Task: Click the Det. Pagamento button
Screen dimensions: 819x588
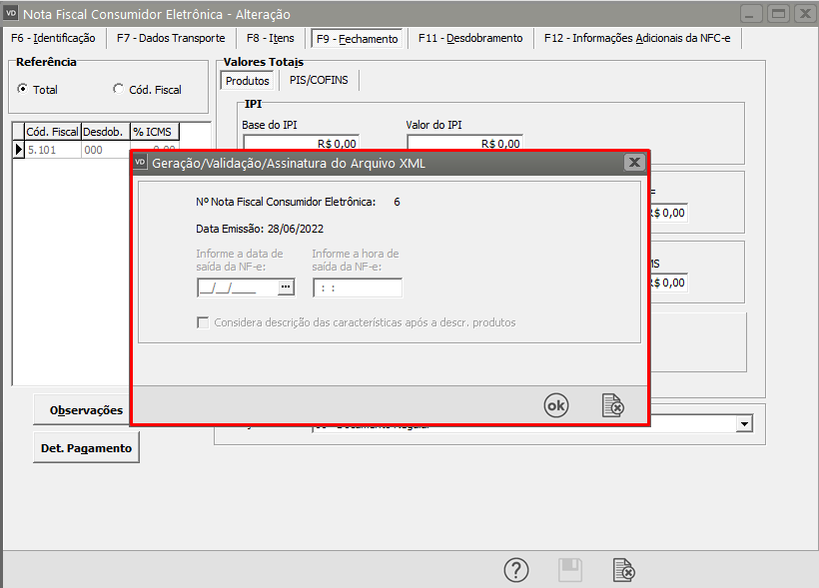Action: click(86, 448)
